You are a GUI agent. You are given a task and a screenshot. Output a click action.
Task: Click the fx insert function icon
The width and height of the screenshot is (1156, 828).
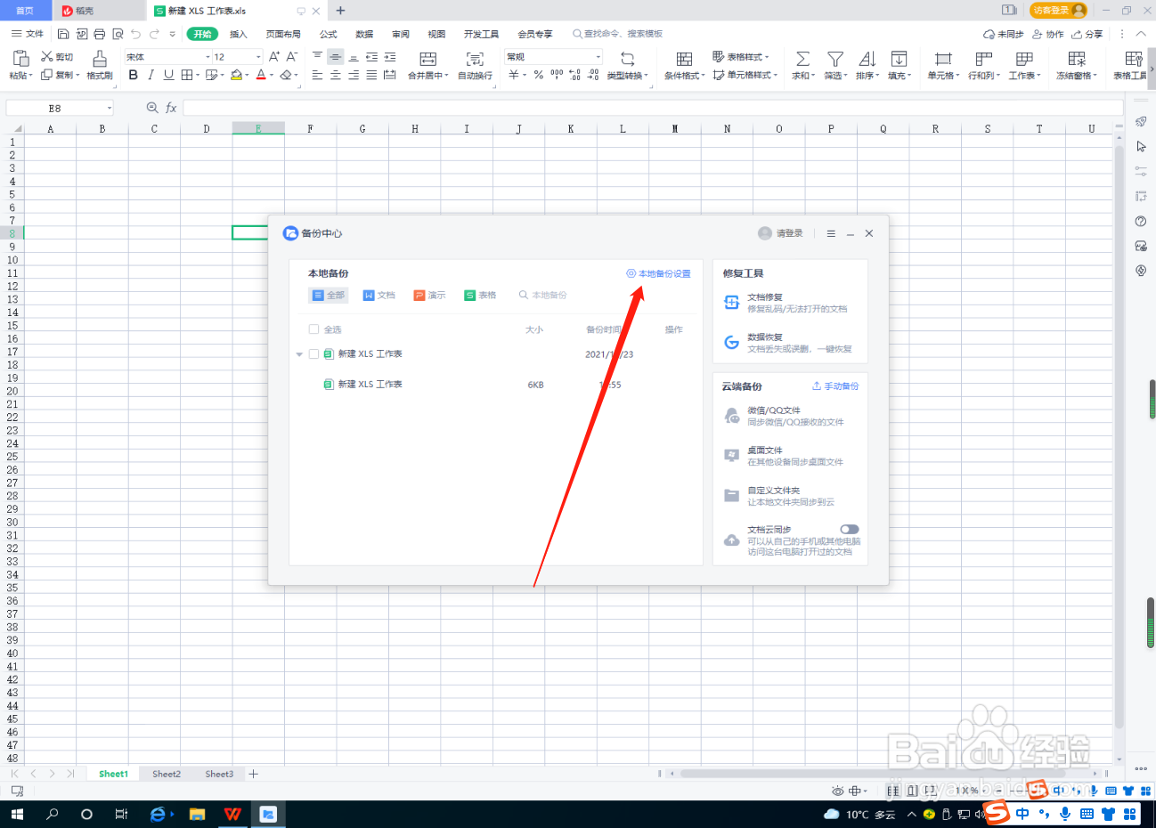(171, 108)
